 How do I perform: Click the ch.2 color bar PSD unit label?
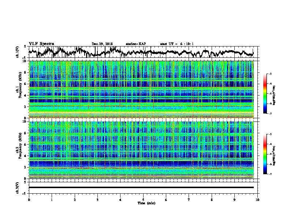(274, 156)
